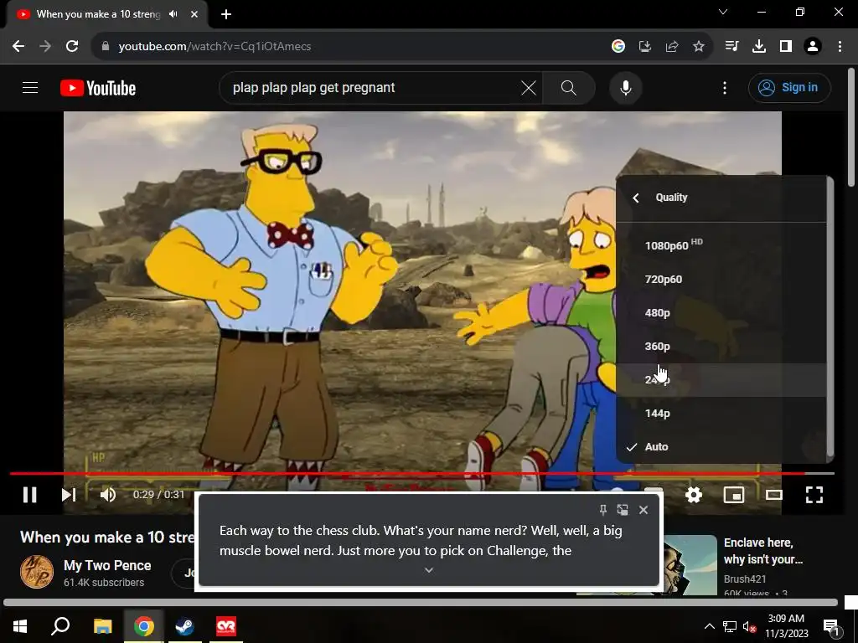The image size is (858, 643).
Task: Open My Two Pence channel name
Action: tap(107, 565)
